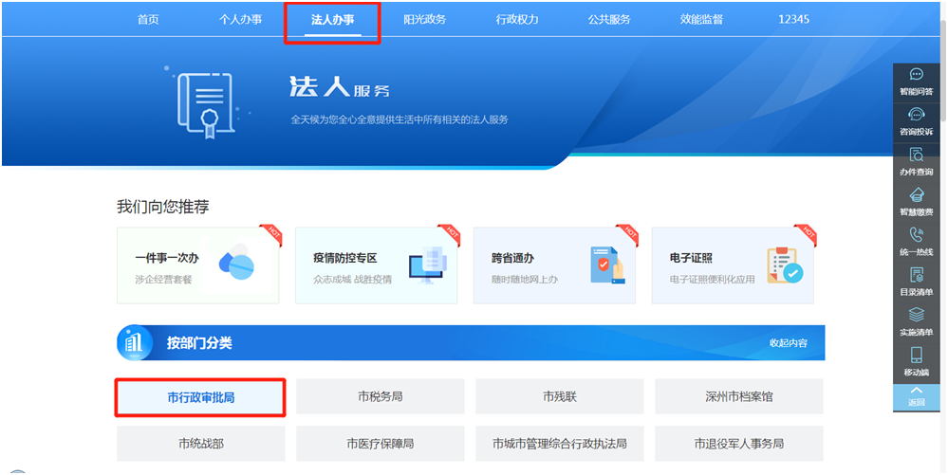This screenshot has width=948, height=475.
Task: Open the 疫情防控专区 recommendation card
Action: (x=376, y=265)
